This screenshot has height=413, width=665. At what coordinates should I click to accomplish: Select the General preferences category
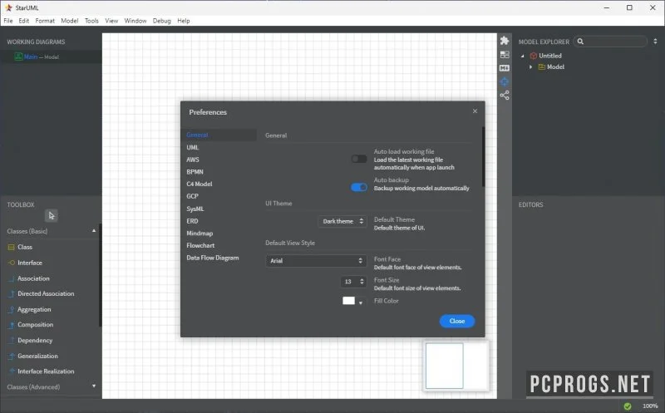(219, 135)
